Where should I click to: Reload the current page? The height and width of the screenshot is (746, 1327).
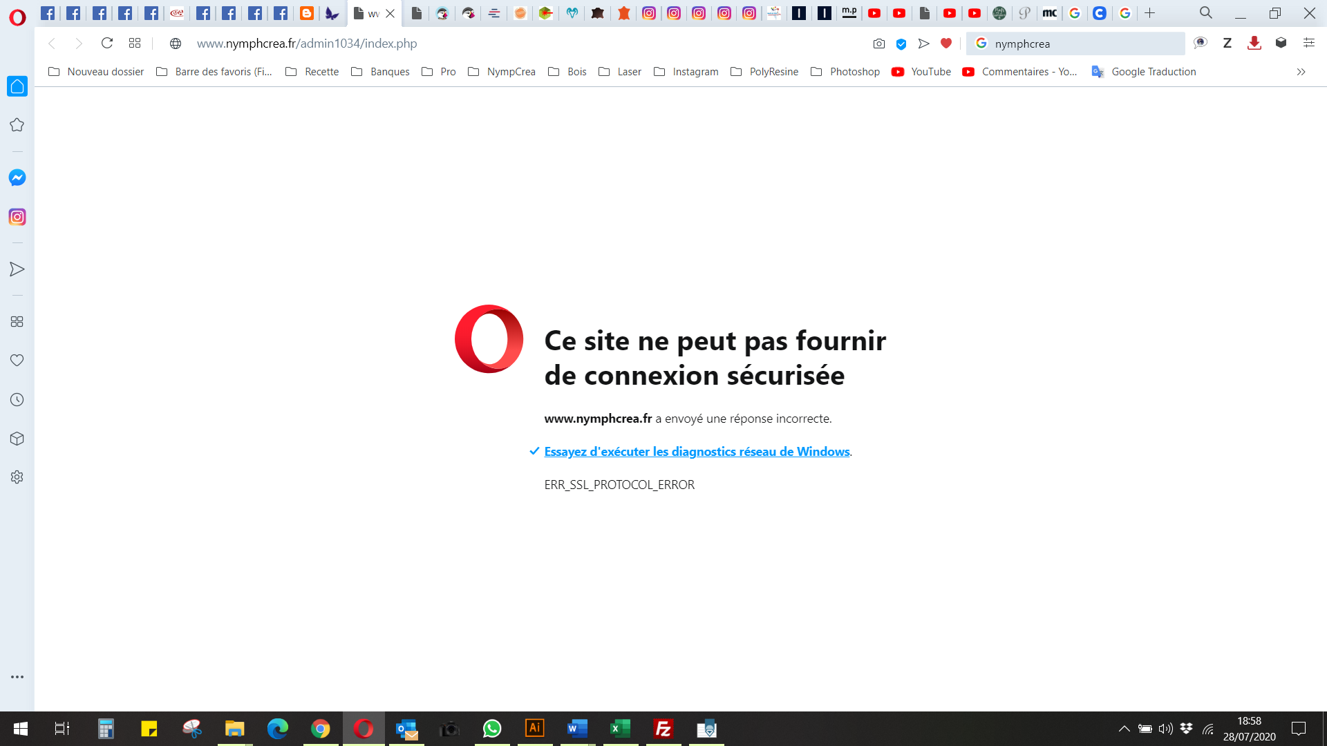pyautogui.click(x=107, y=44)
